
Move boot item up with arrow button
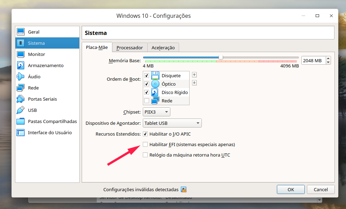click(194, 75)
